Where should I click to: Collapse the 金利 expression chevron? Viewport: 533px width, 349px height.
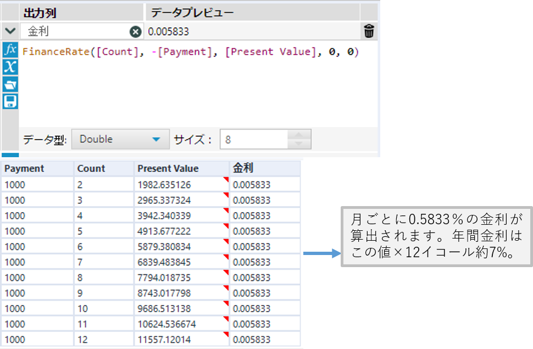(x=9, y=31)
